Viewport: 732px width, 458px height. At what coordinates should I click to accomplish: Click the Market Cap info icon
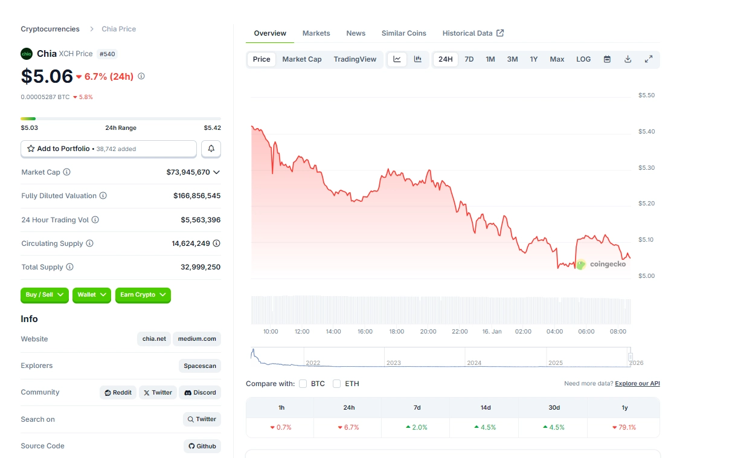[67, 172]
